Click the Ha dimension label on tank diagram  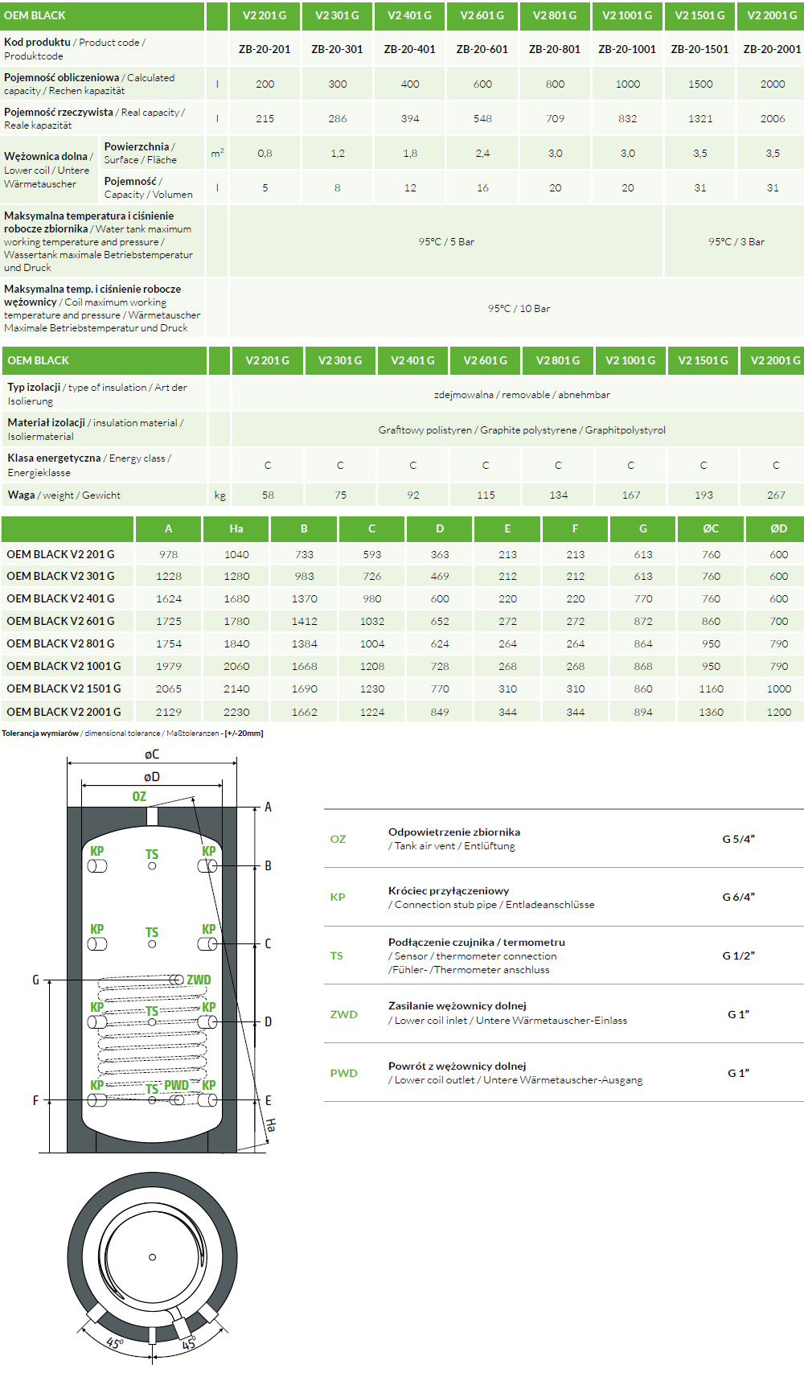(271, 1125)
